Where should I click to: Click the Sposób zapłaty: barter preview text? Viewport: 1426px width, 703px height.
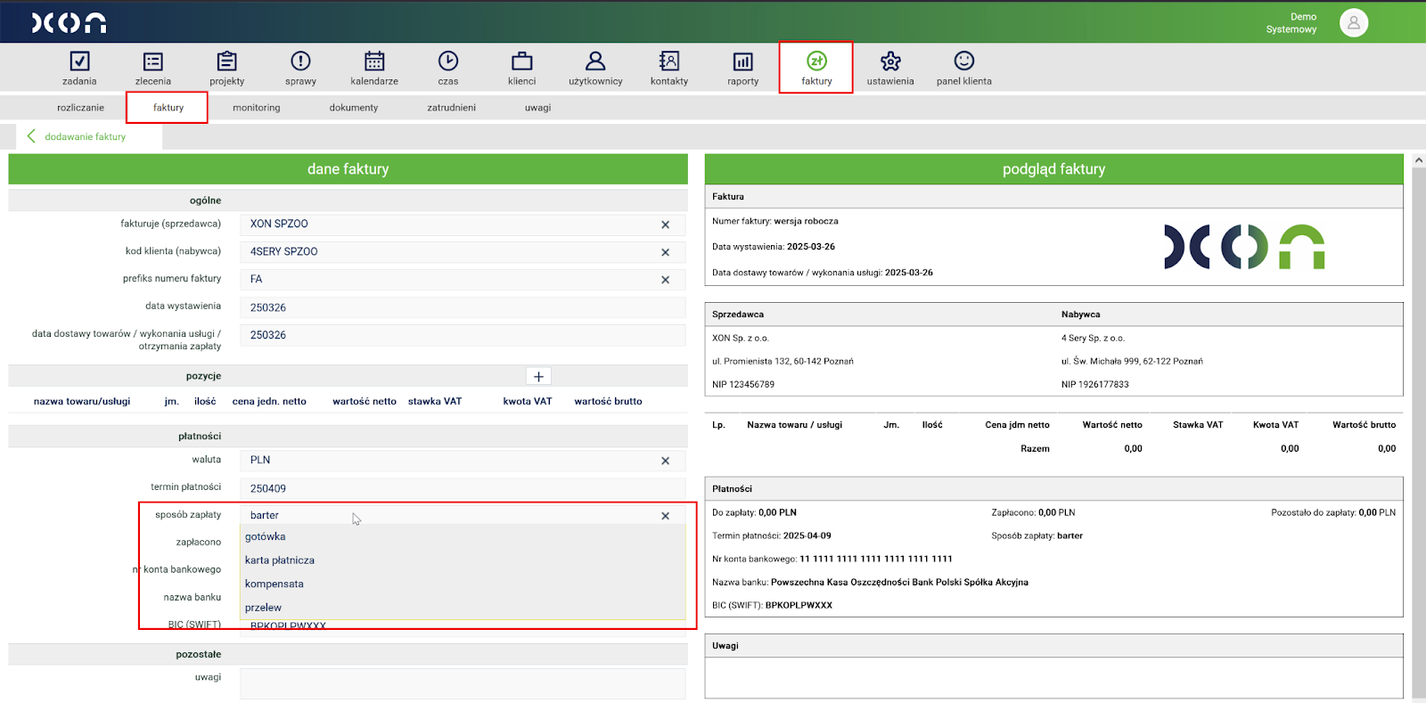coord(1037,536)
